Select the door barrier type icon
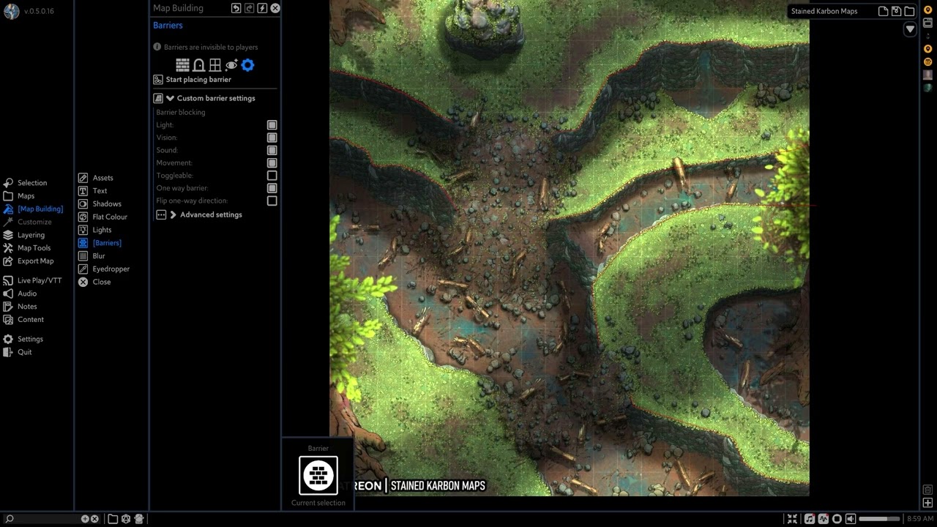The width and height of the screenshot is (937, 527). click(198, 65)
